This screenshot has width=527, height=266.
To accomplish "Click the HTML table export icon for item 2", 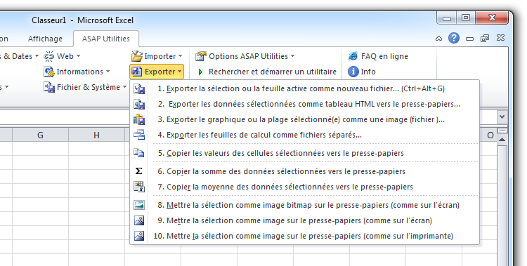I will pos(139,104).
